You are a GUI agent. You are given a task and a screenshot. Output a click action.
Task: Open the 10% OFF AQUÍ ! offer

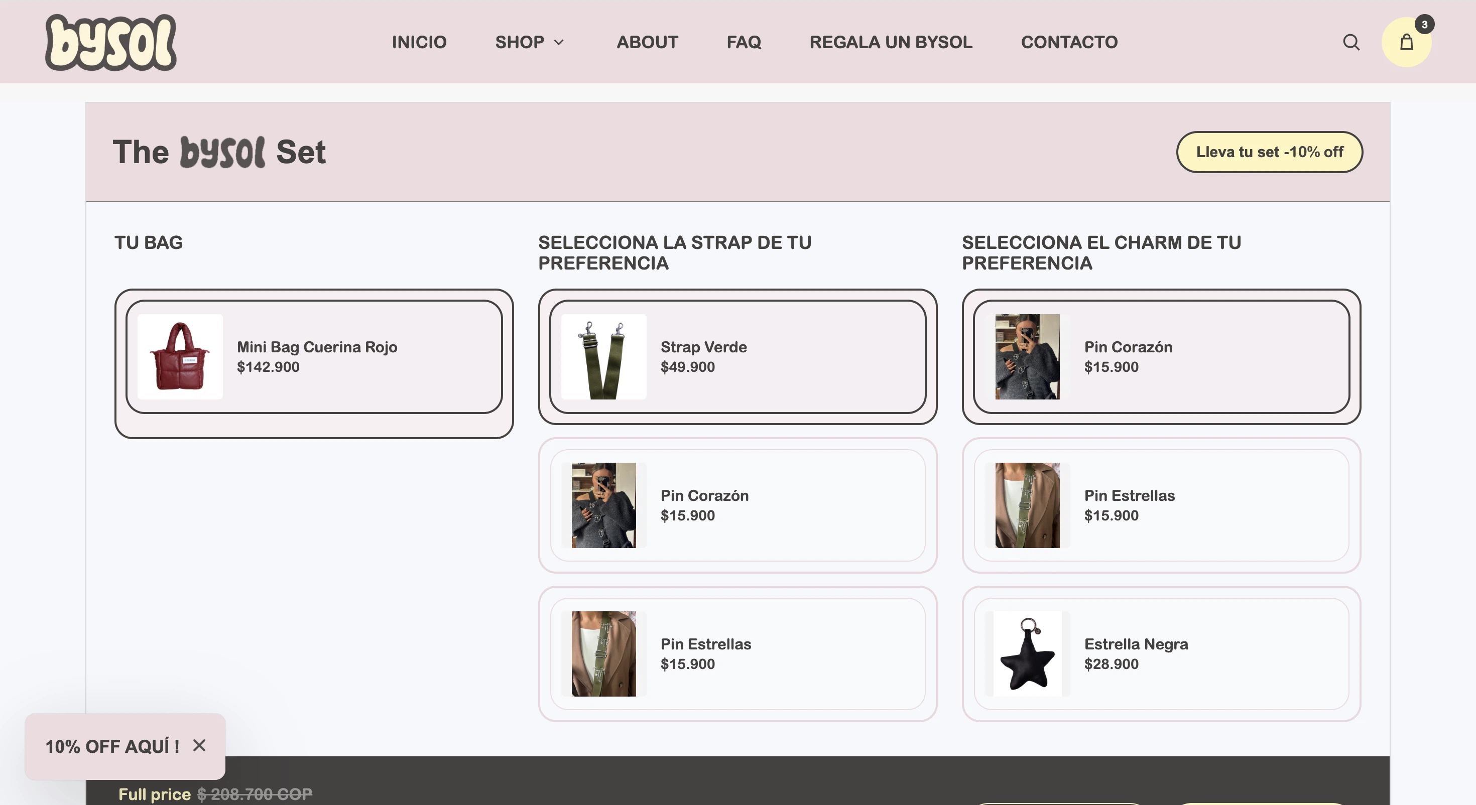coord(112,746)
